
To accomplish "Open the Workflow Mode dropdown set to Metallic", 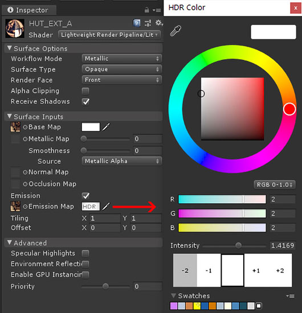I will click(x=122, y=59).
